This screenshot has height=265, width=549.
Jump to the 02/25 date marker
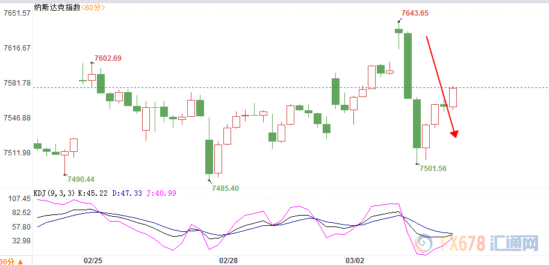click(92, 261)
